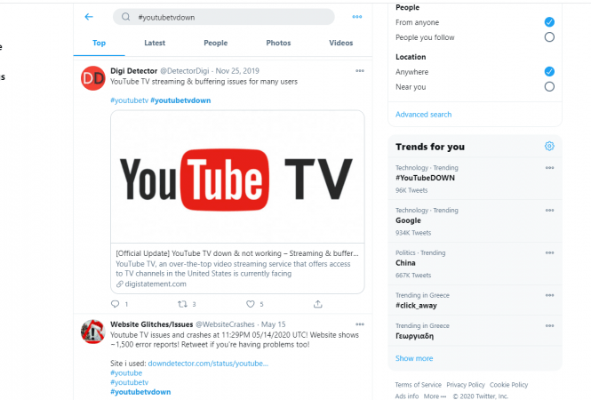591x400 pixels.
Task: Select Anywhere location option
Action: (x=549, y=71)
